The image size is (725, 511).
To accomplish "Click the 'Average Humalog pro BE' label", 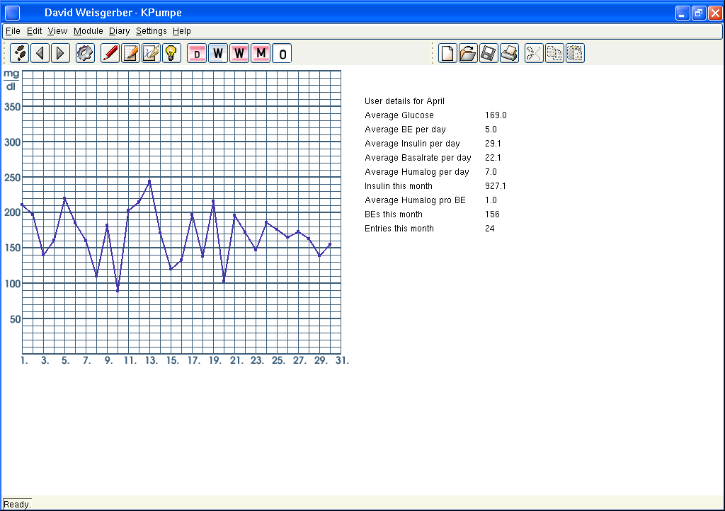I will click(x=415, y=200).
